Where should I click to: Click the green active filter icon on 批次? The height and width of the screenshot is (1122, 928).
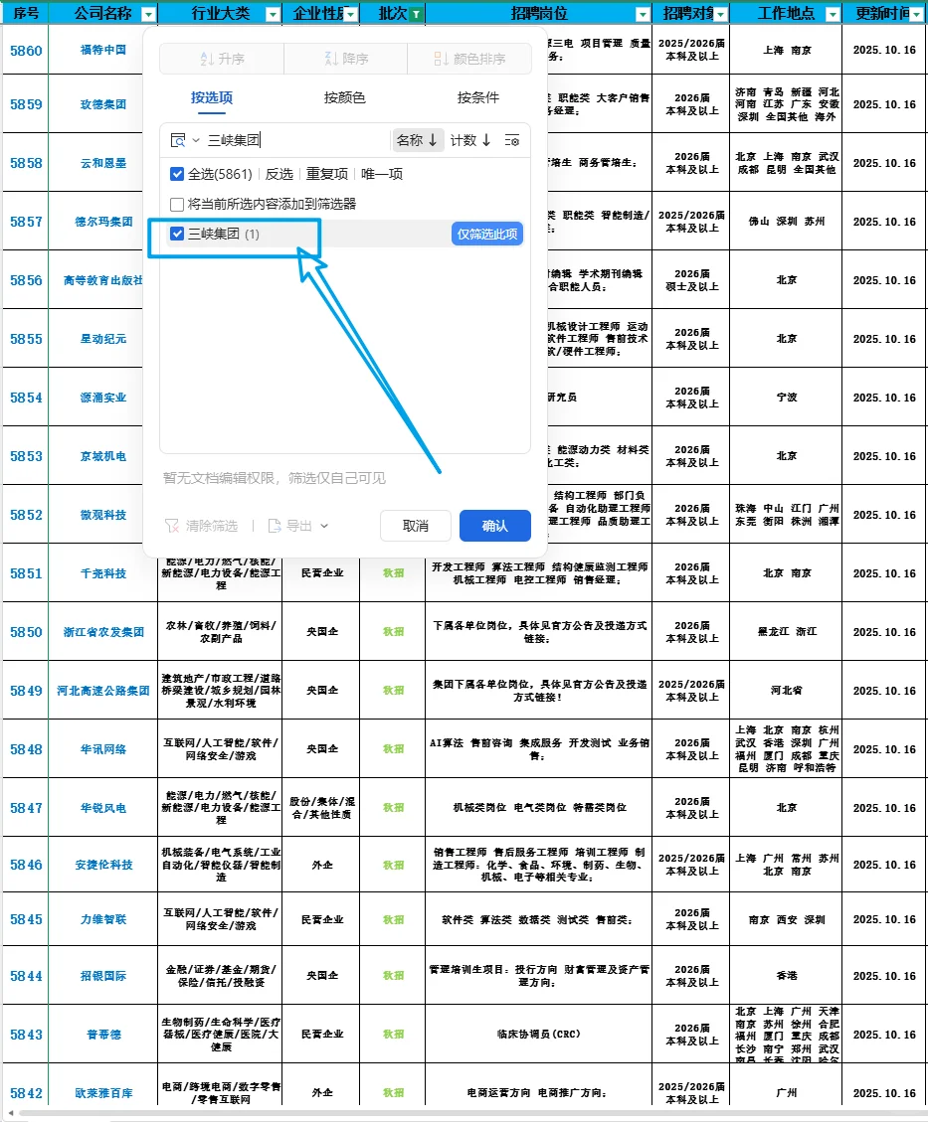[416, 14]
